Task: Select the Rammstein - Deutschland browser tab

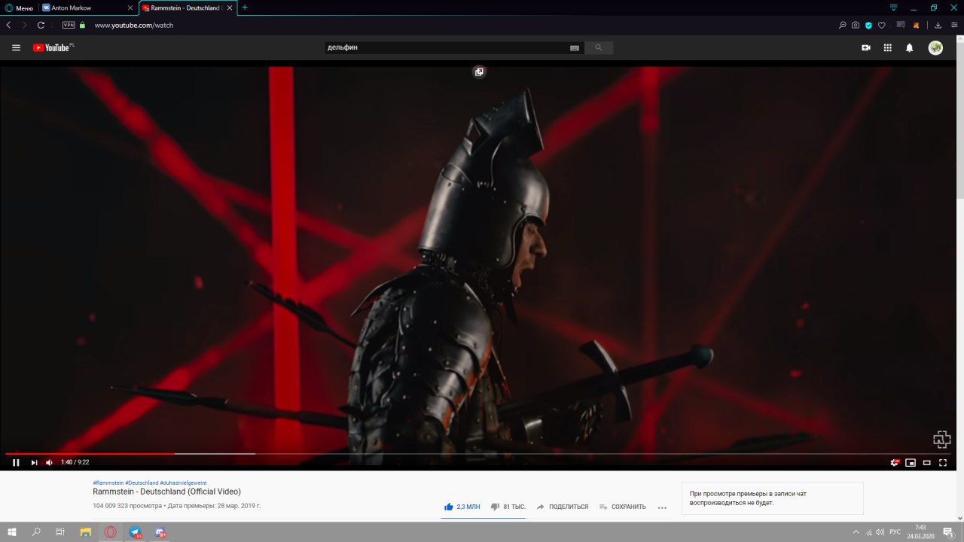Action: click(188, 8)
